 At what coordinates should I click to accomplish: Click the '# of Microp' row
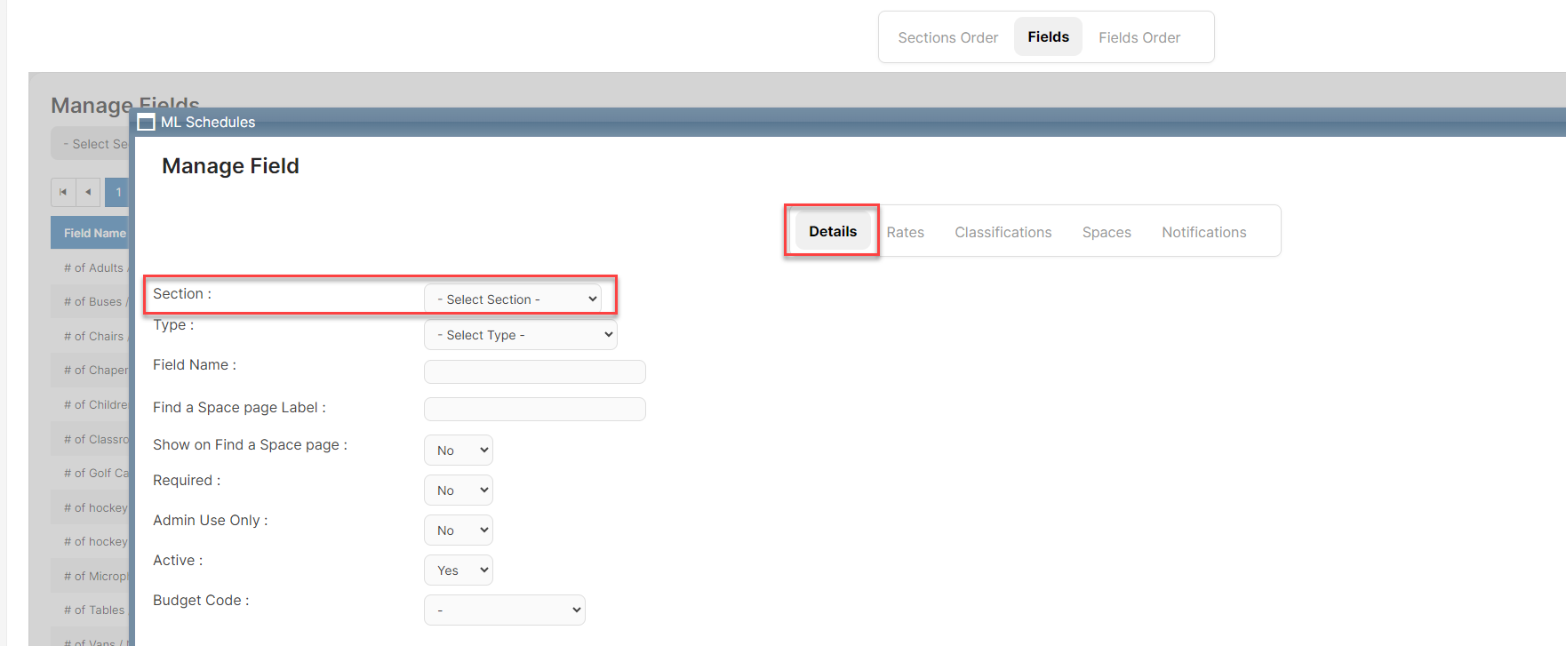[91, 576]
